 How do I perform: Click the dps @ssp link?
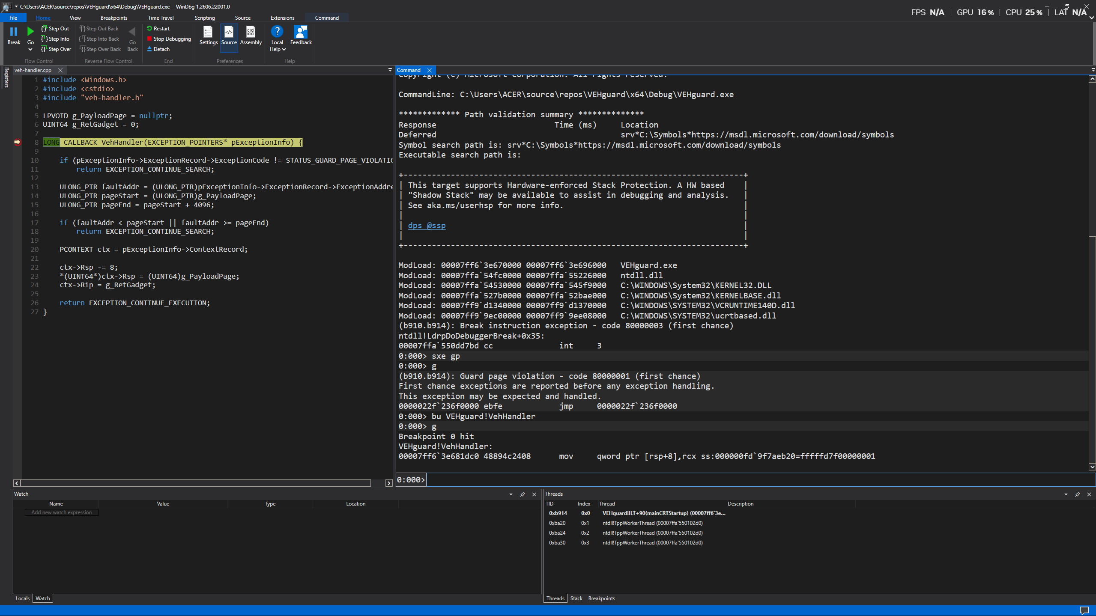[x=427, y=226]
